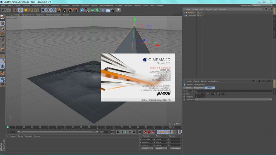This screenshot has width=276, height=155.
Task: Open the layout Компоновка dropdown
Action: coord(262,6)
